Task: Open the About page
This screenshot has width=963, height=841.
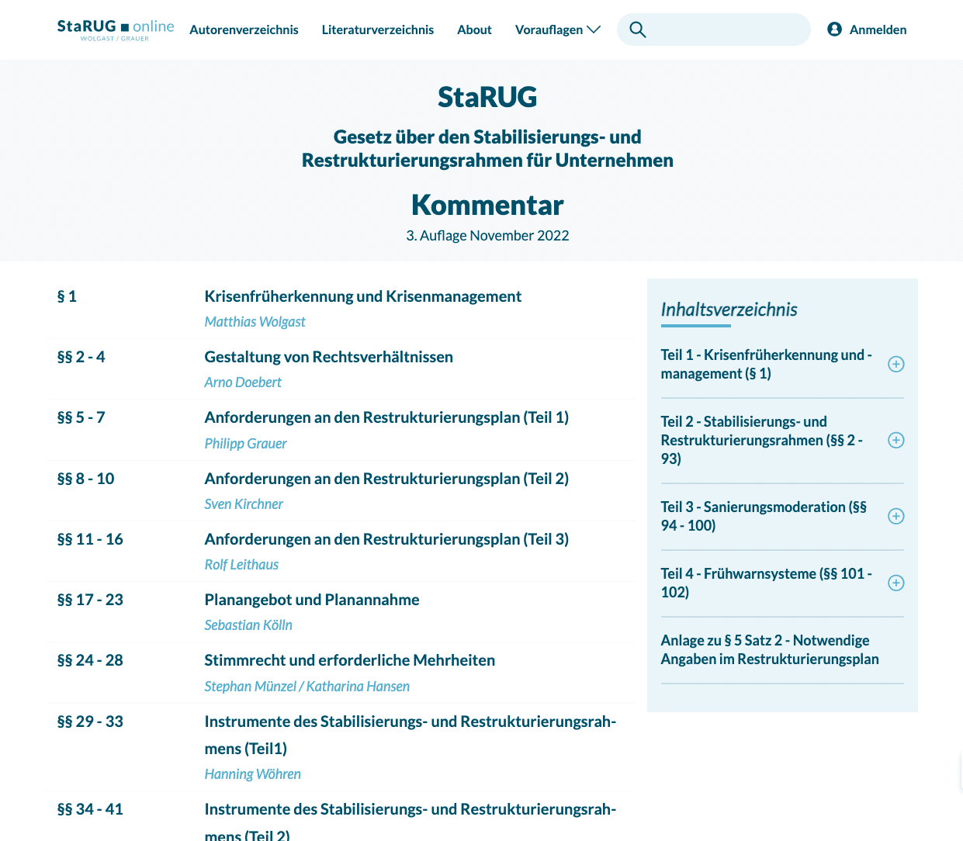Action: pos(474,29)
